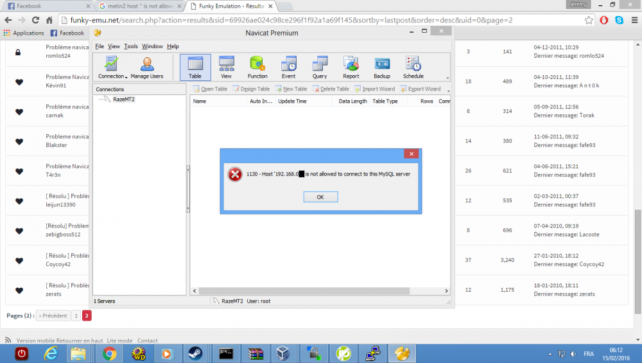The image size is (642, 363).
Task: Expand the Connection dropdown arrow
Action: [x=126, y=77]
